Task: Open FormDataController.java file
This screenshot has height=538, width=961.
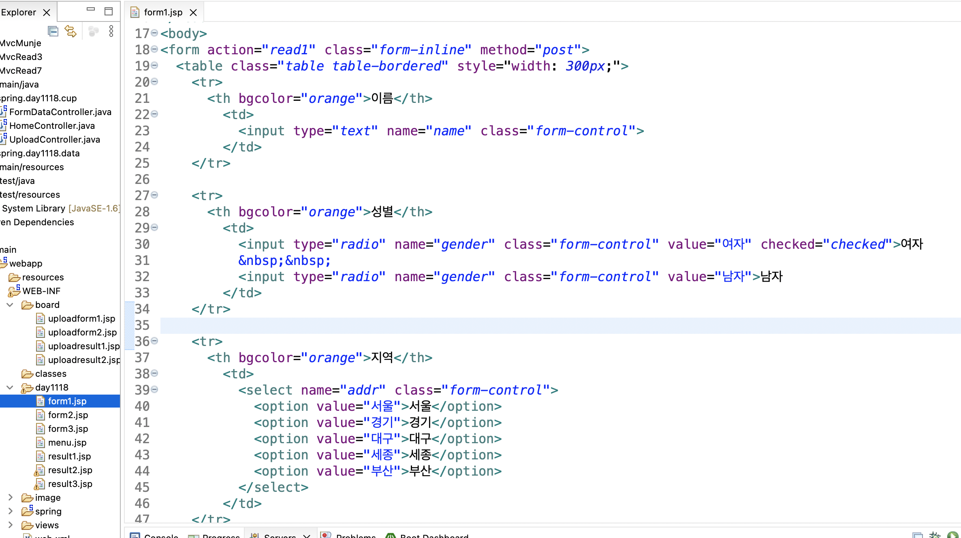Action: 60,112
